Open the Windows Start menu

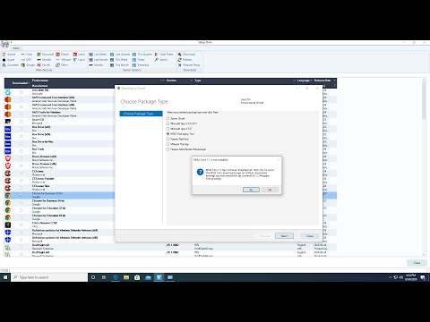tap(5, 277)
